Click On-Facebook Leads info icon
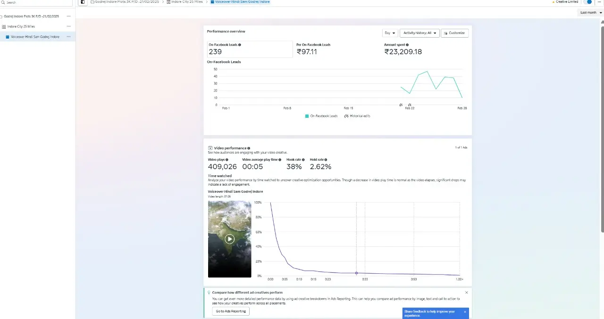Viewport: 604px width, 319px height. (240, 45)
